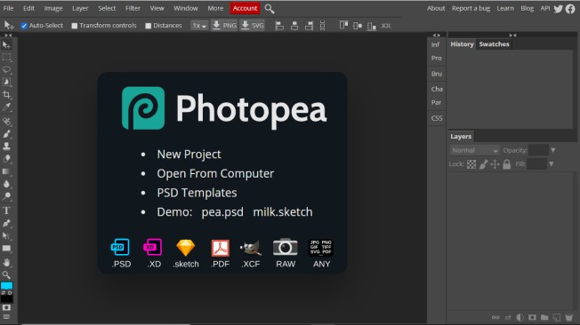
Task: Click the red Account button
Action: pos(245,8)
